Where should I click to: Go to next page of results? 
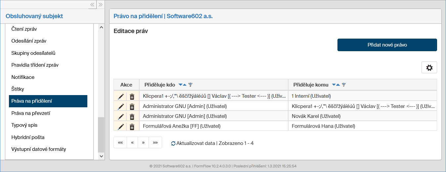[x=143, y=143]
